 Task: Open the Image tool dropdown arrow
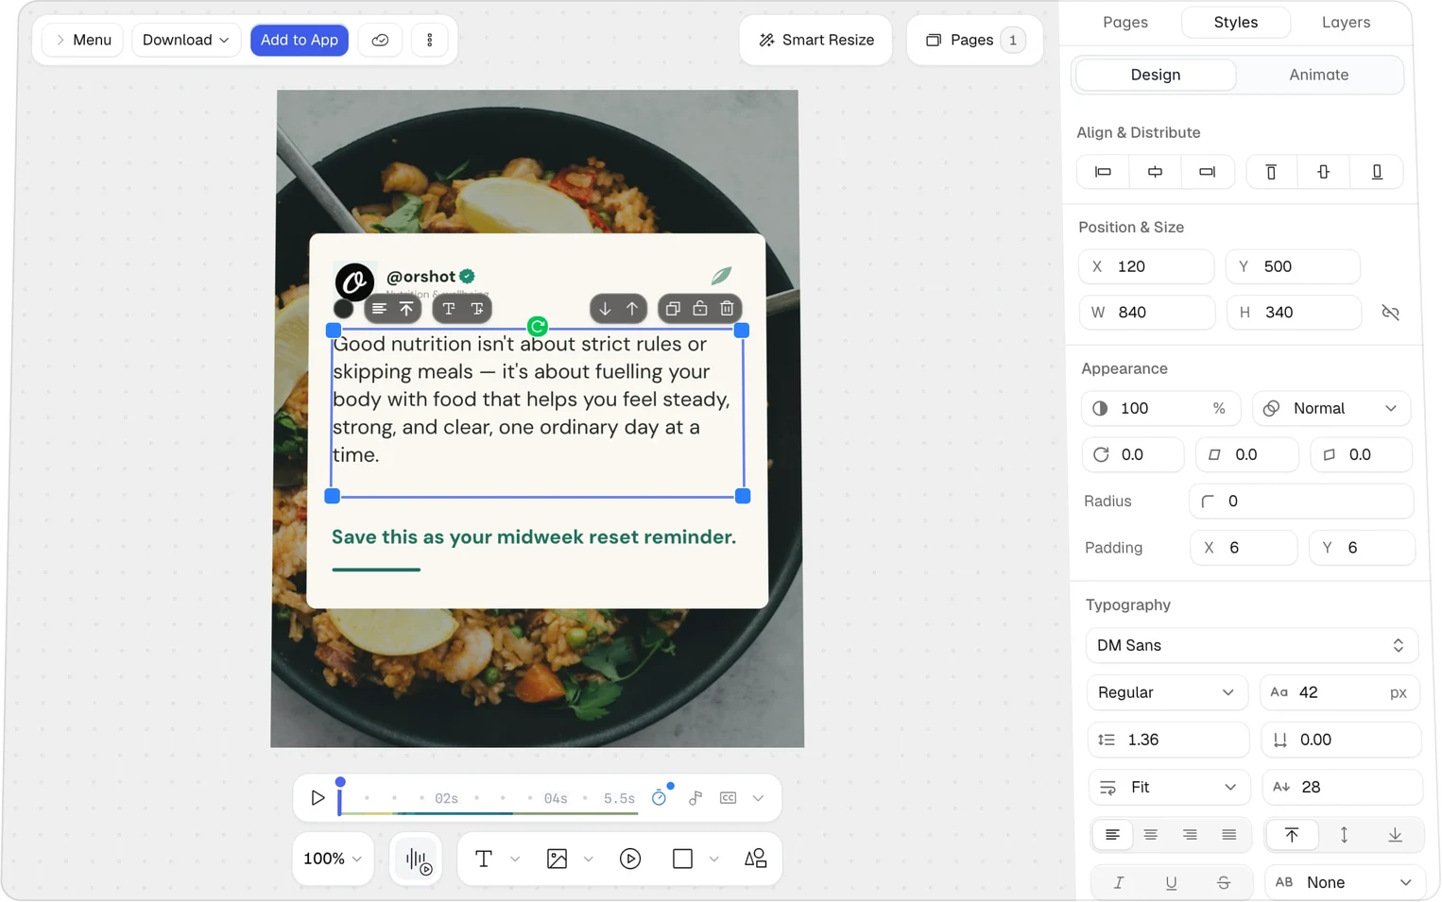(x=589, y=859)
